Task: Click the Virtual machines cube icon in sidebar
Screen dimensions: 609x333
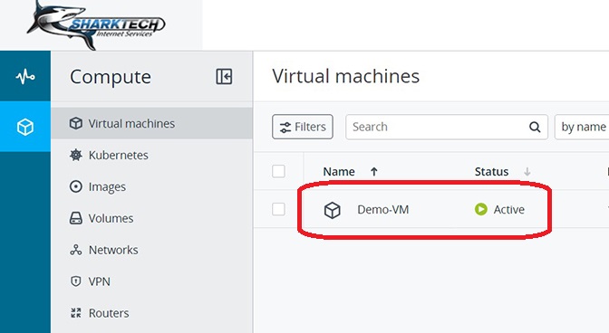Action: pos(76,123)
